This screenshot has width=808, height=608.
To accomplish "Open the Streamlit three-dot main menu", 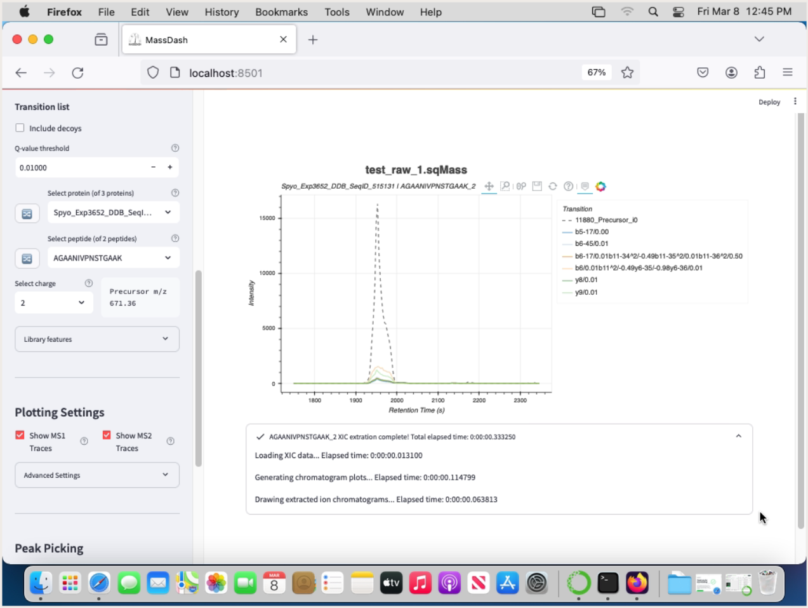I will coord(795,102).
